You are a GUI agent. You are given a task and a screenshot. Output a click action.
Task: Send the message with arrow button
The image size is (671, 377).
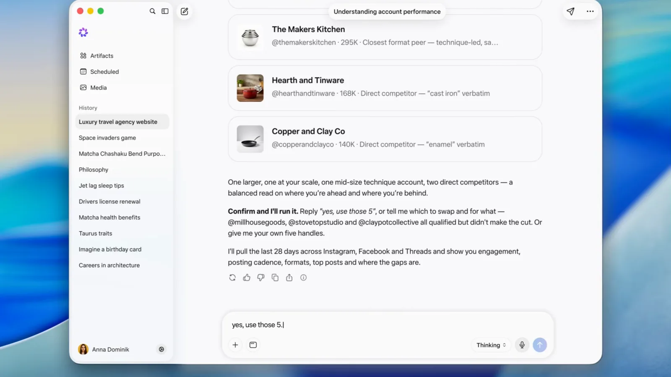tap(540, 345)
